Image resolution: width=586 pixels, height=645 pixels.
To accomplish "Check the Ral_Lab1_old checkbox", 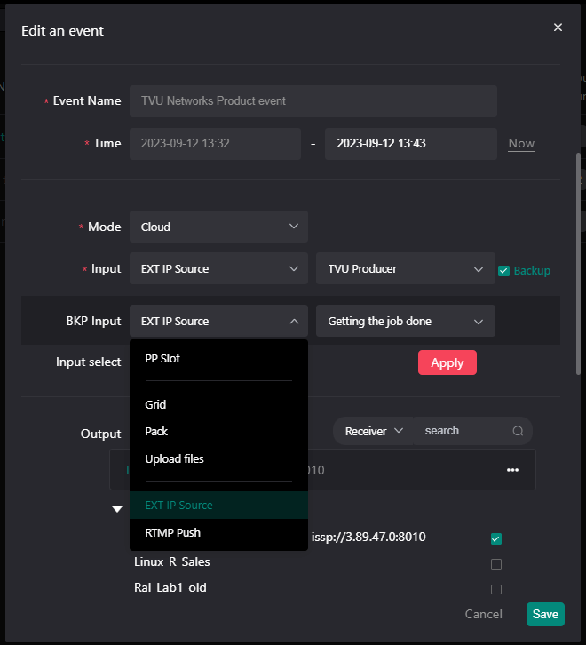I will [496, 589].
